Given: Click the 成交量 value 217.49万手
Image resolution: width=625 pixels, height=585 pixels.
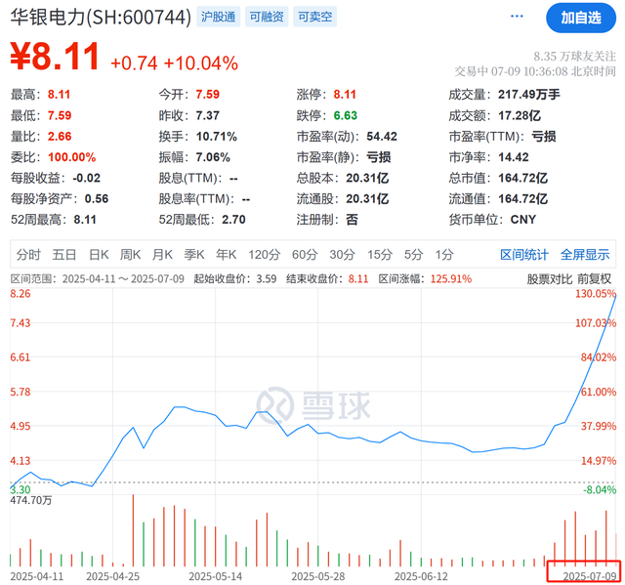Looking at the screenshot, I should tap(529, 95).
